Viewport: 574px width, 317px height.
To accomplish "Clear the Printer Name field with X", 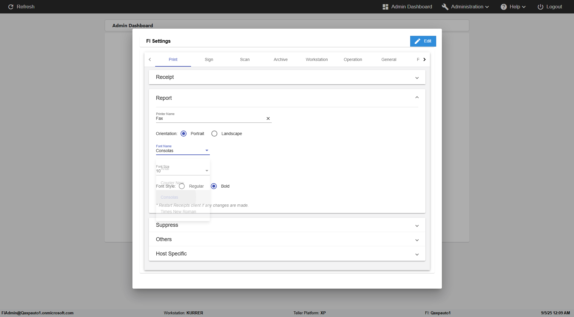I will tap(268, 119).
